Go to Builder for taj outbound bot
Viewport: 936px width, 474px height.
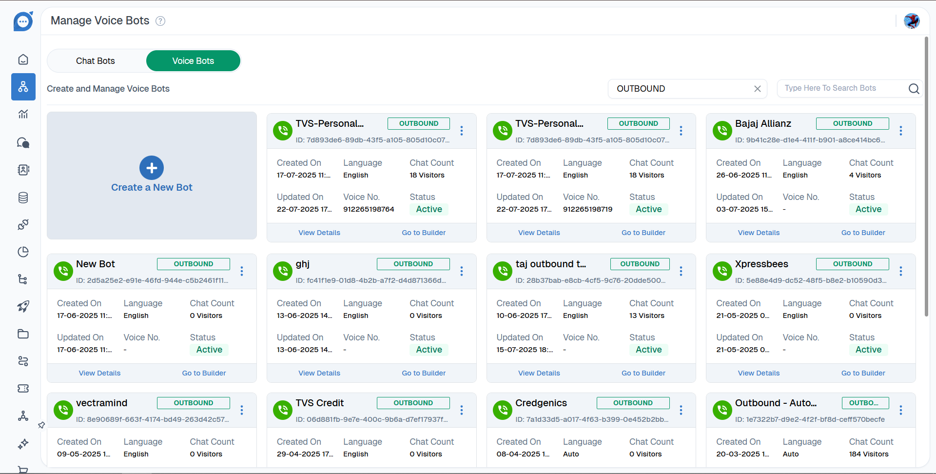tap(643, 373)
